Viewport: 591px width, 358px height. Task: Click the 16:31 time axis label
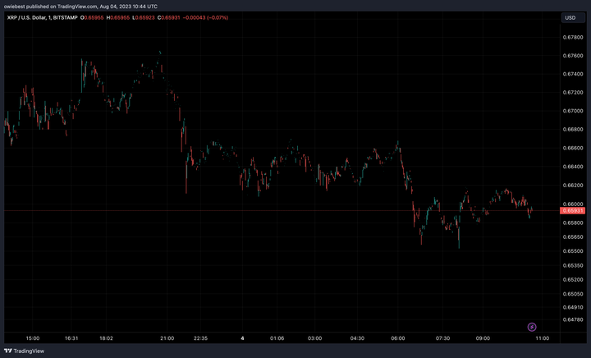pyautogui.click(x=71, y=338)
